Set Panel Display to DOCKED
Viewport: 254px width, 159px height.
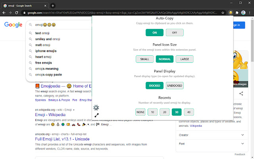(154, 85)
